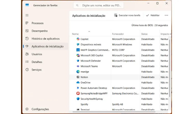Image resolution: width=193 pixels, height=114 pixels.
Task: Click the Serviços puzzle icon
Action: [27, 70]
